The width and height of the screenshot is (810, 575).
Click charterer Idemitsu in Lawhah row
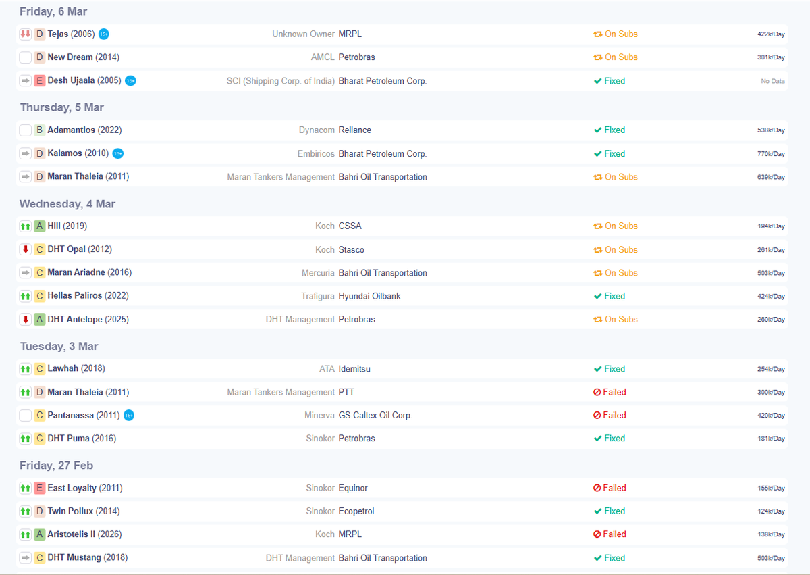354,369
